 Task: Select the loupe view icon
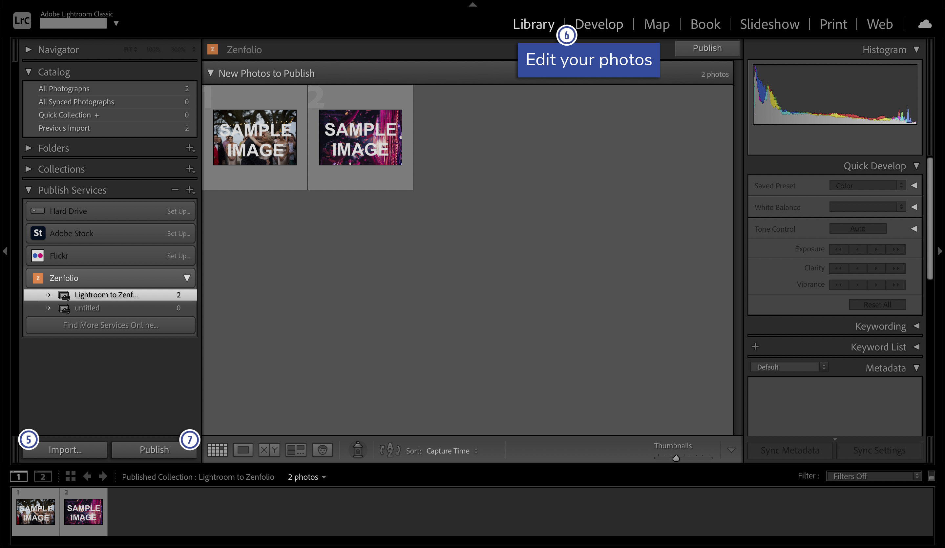point(243,451)
